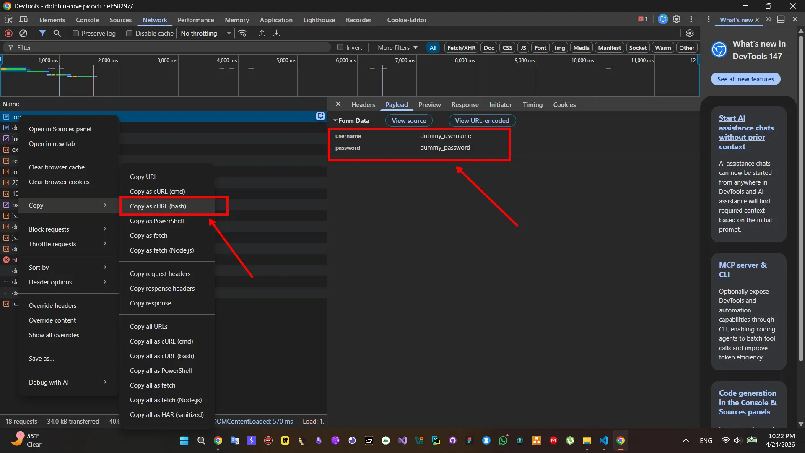Open network conditions wifi icon
The height and width of the screenshot is (453, 805).
point(242,33)
